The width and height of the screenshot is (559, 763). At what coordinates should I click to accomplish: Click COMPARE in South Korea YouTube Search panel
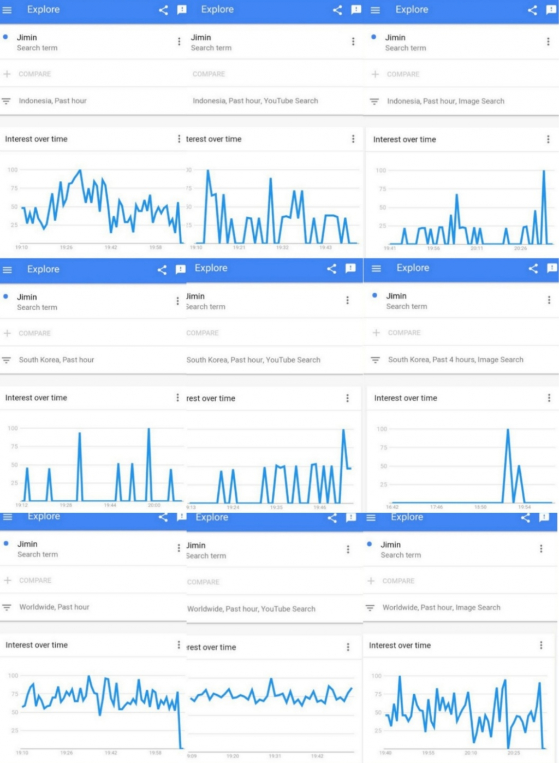203,333
